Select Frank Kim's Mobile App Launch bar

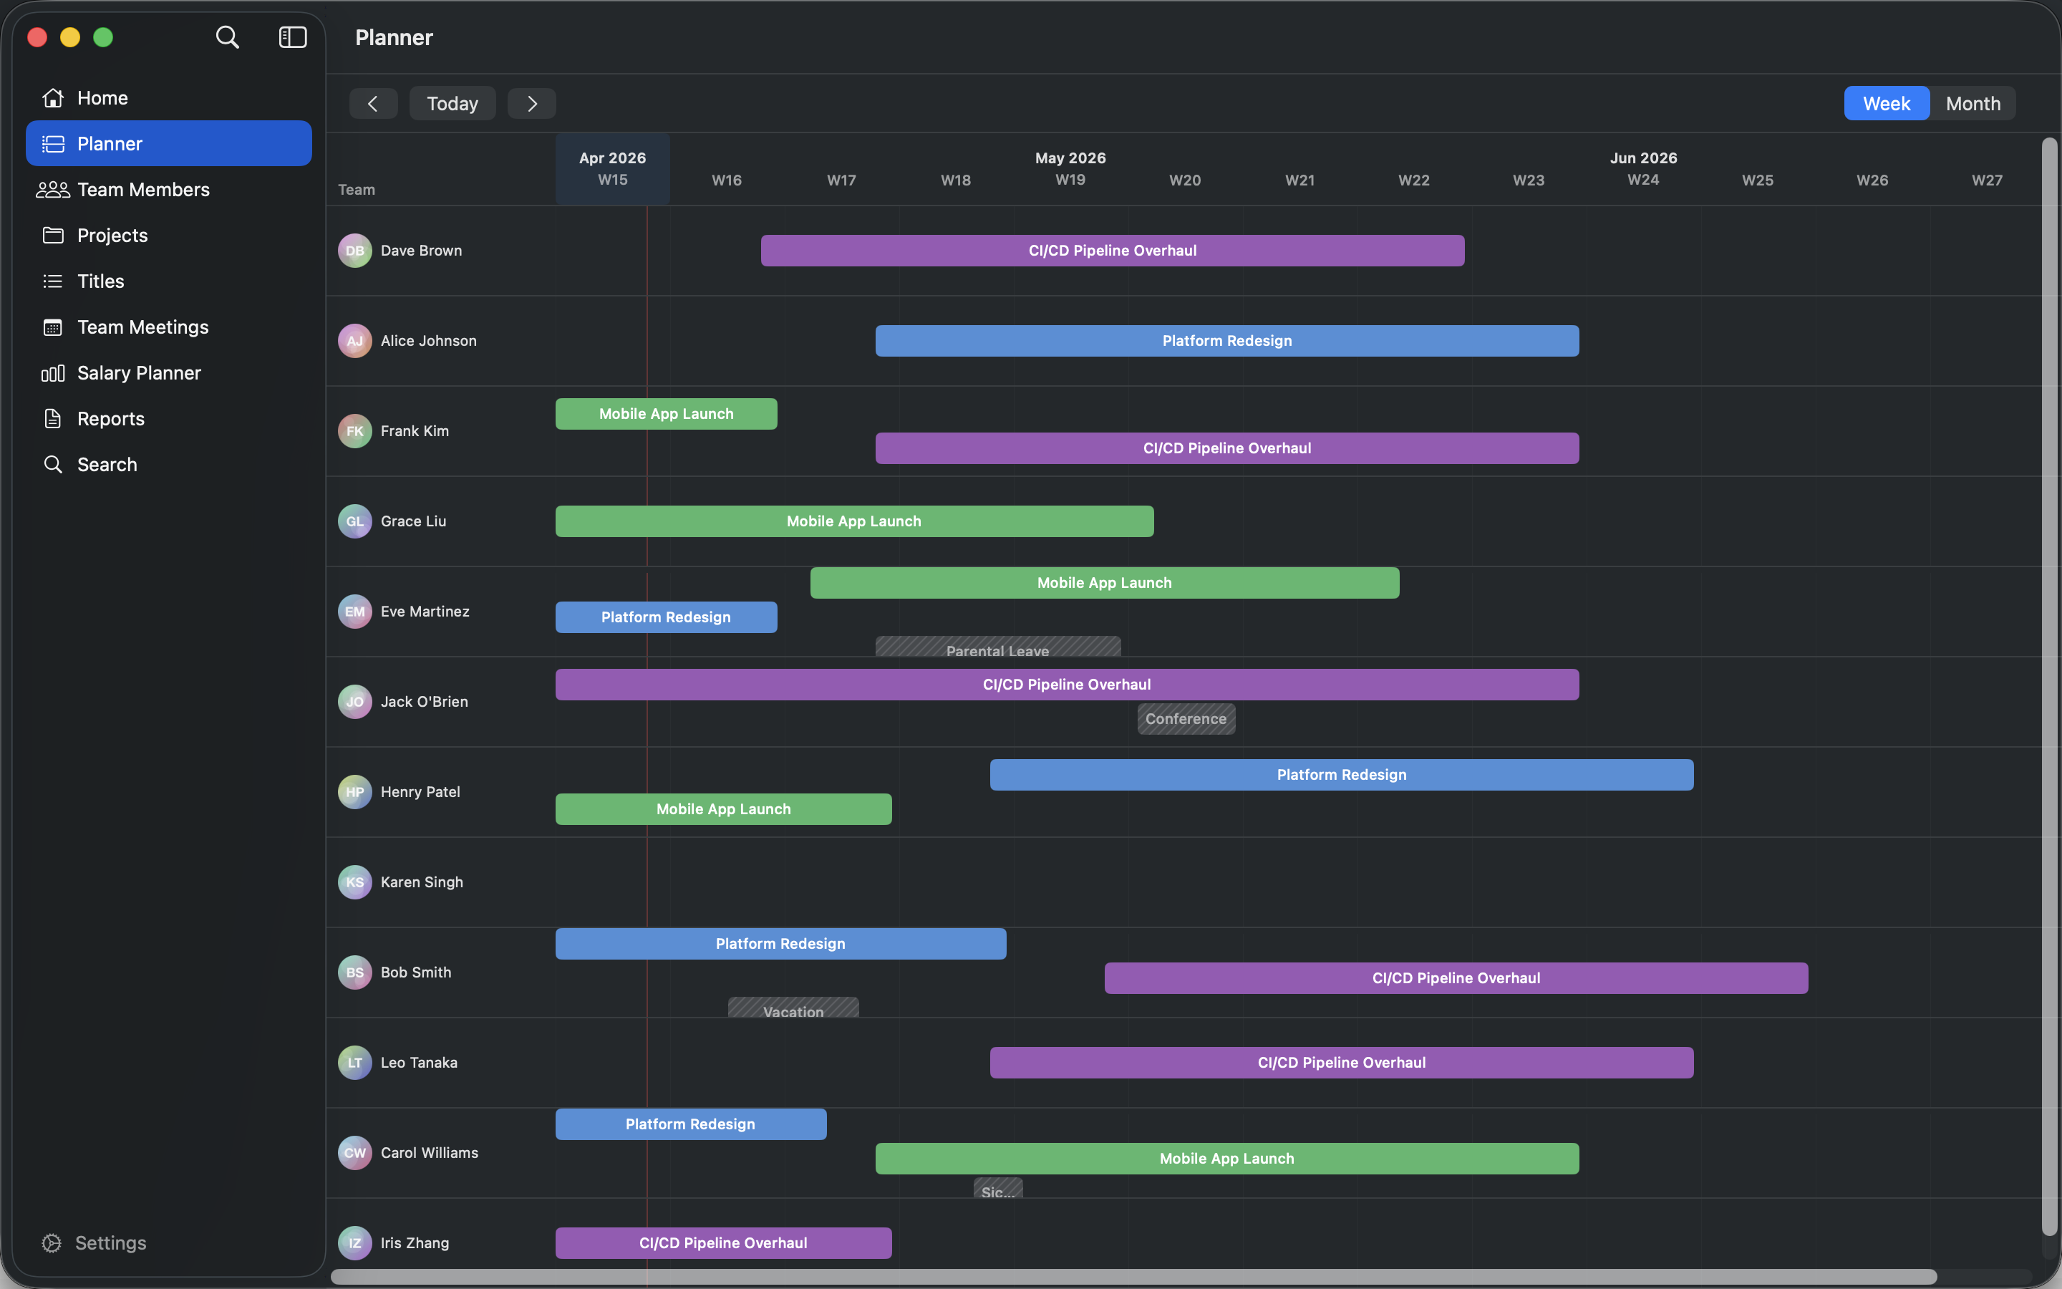(x=667, y=413)
